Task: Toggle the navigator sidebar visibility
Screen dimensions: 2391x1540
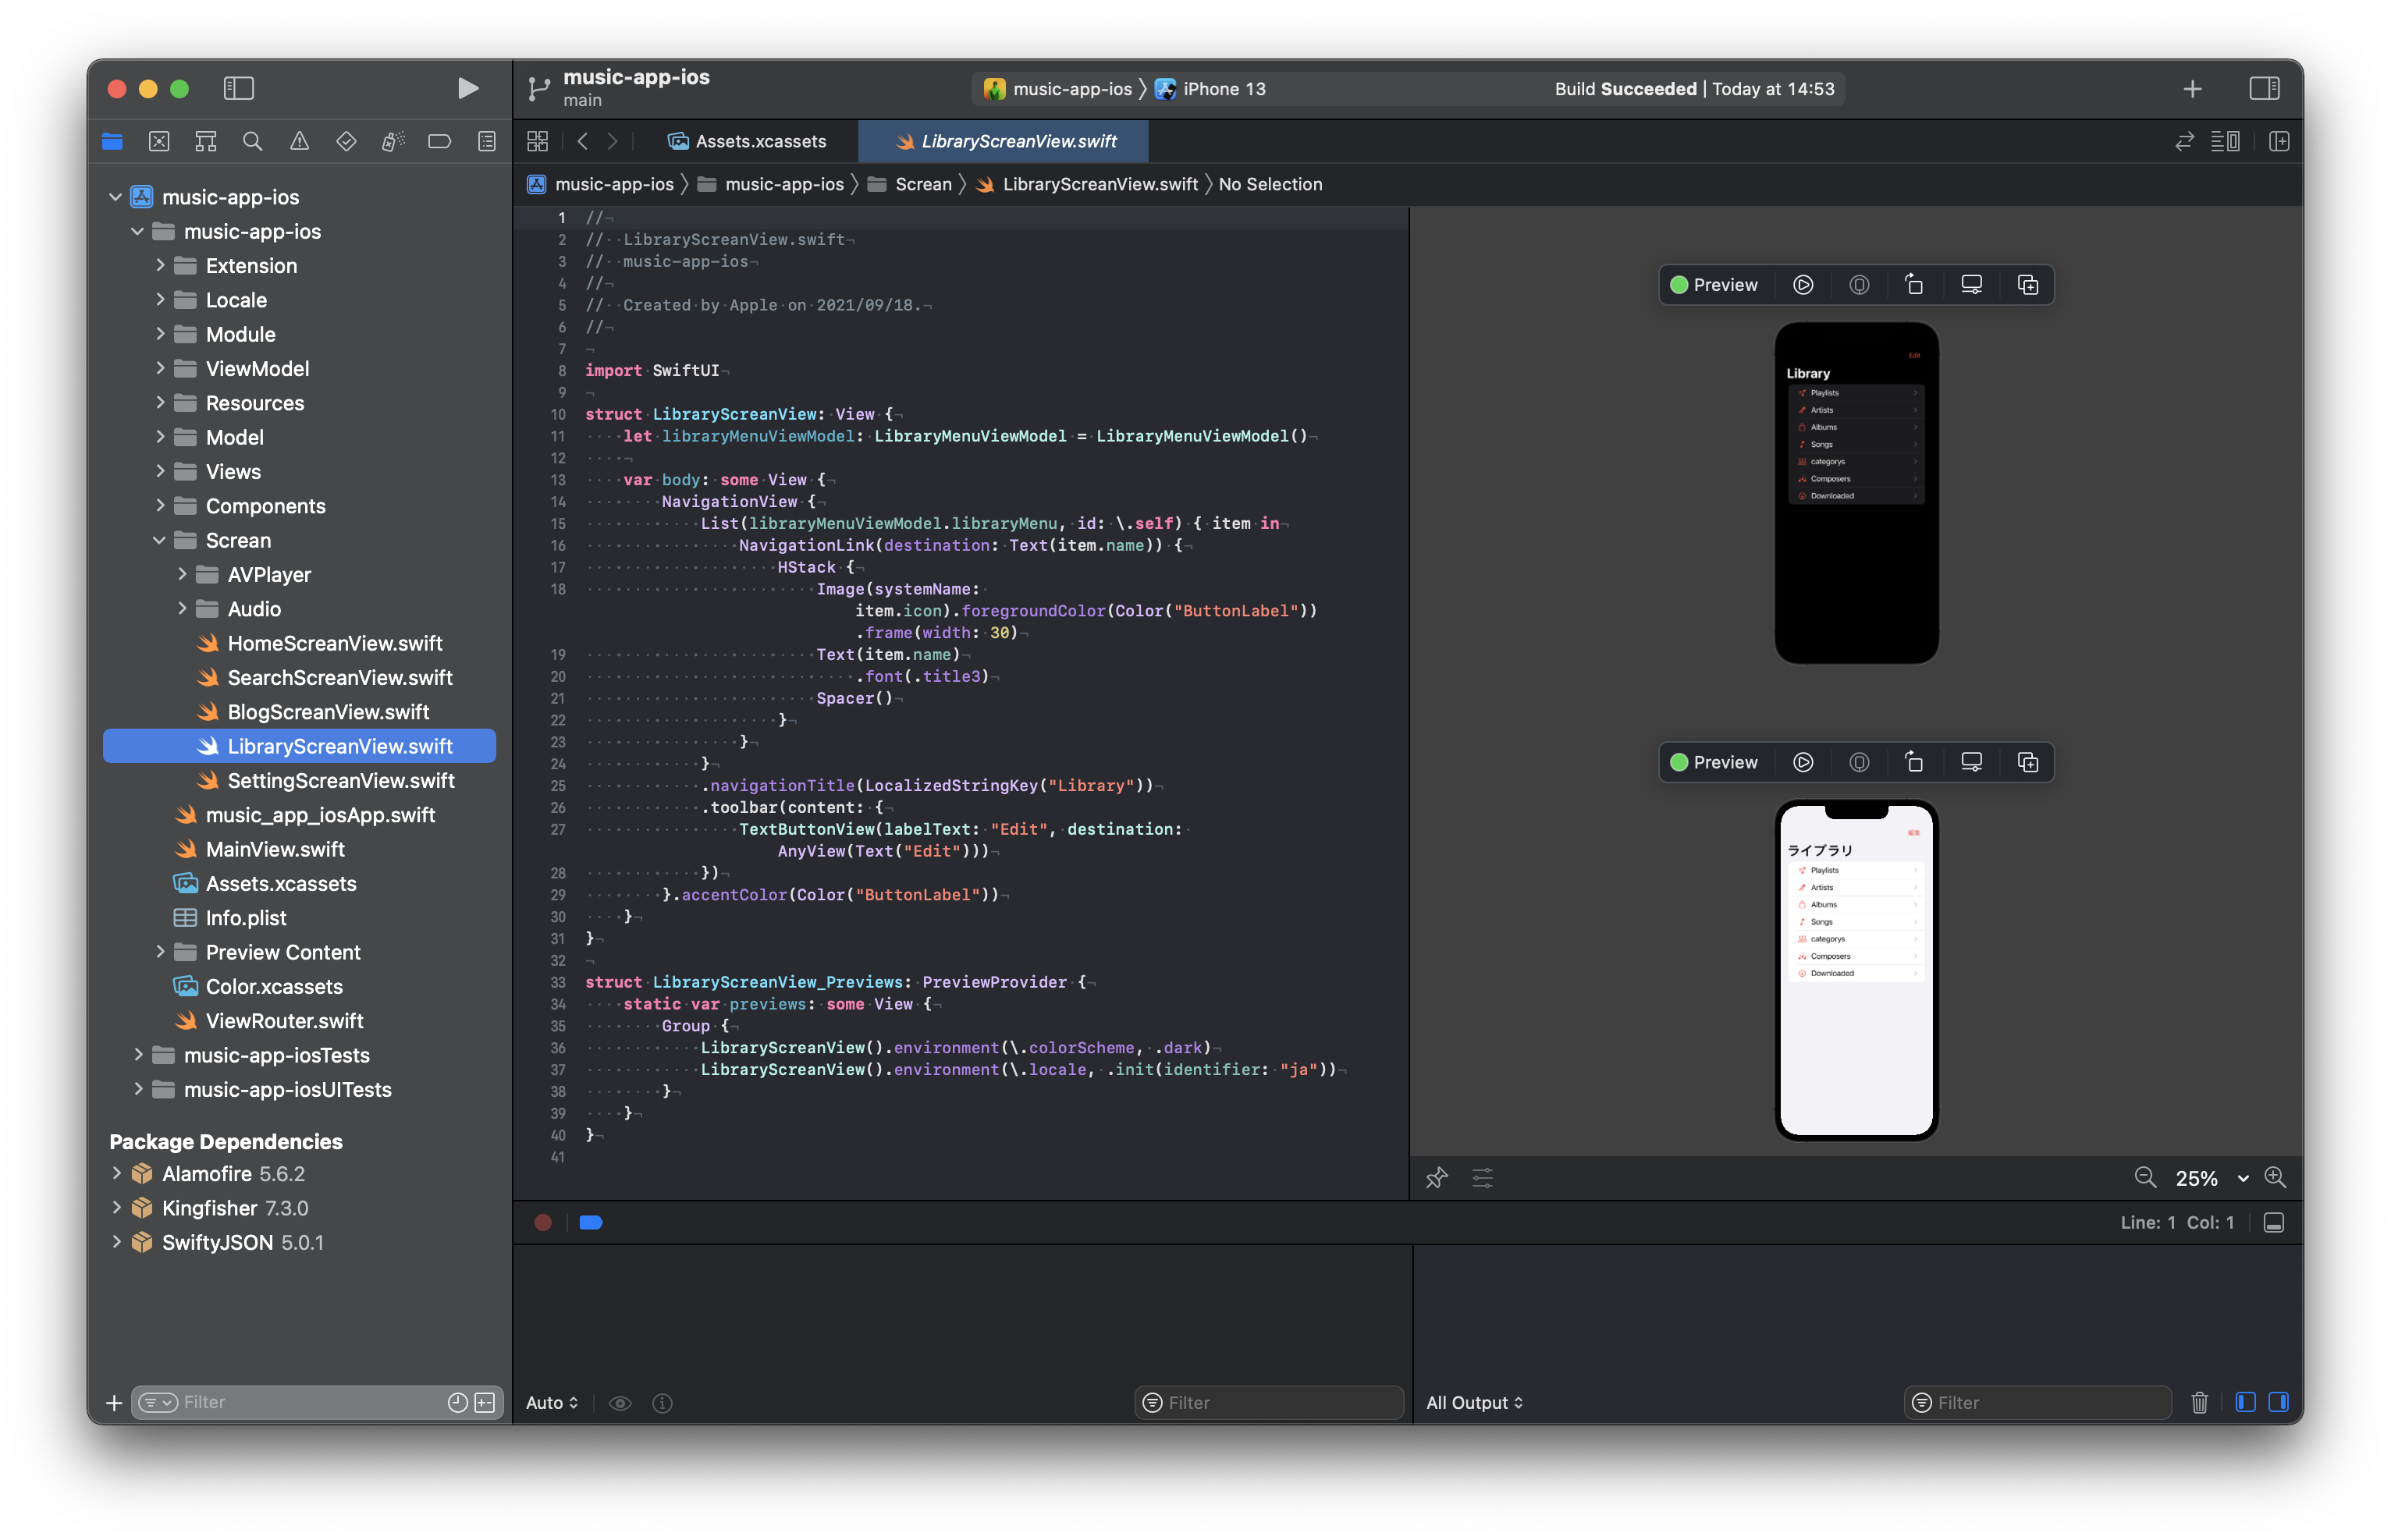Action: pyautogui.click(x=238, y=88)
